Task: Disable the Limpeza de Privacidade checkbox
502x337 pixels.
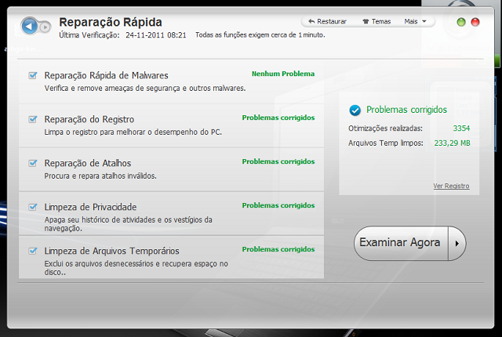Action: (x=33, y=207)
